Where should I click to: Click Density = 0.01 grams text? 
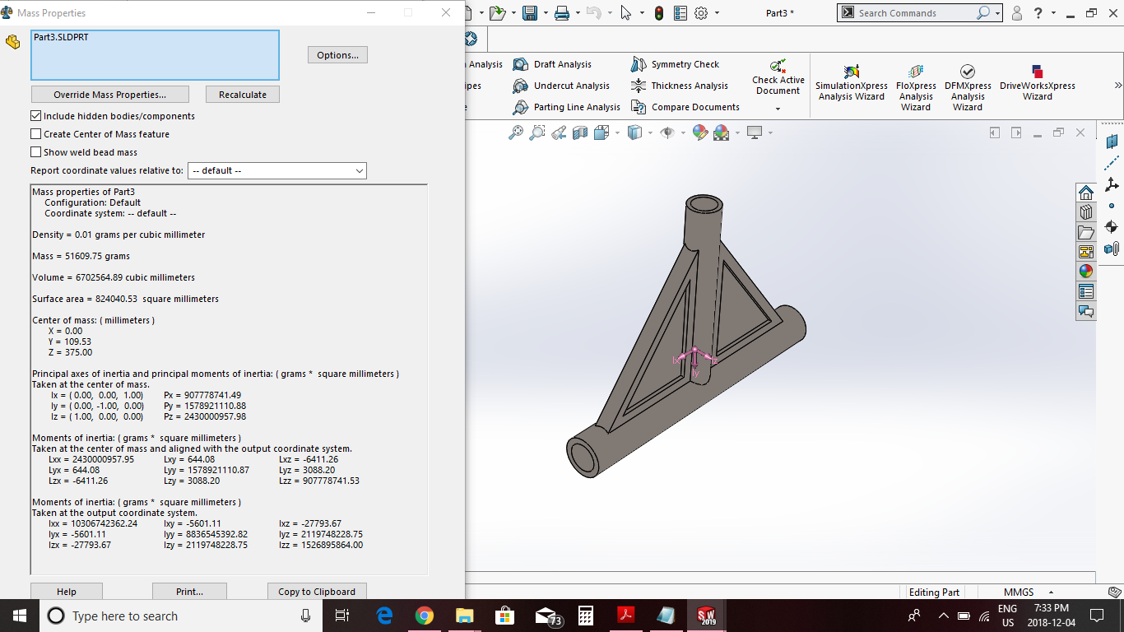tap(118, 235)
